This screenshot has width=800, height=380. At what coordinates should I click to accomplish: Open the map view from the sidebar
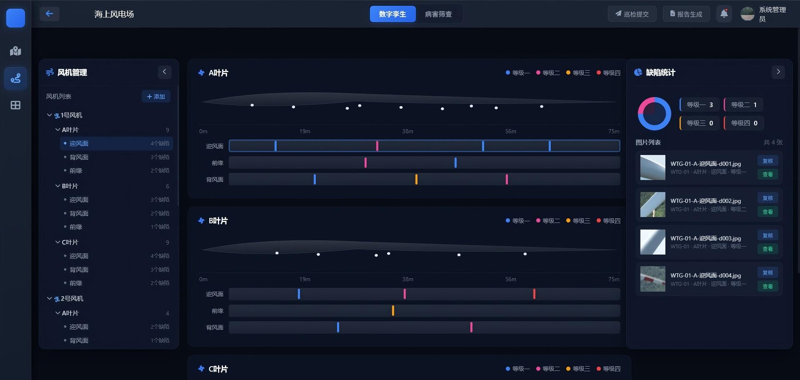[15, 51]
